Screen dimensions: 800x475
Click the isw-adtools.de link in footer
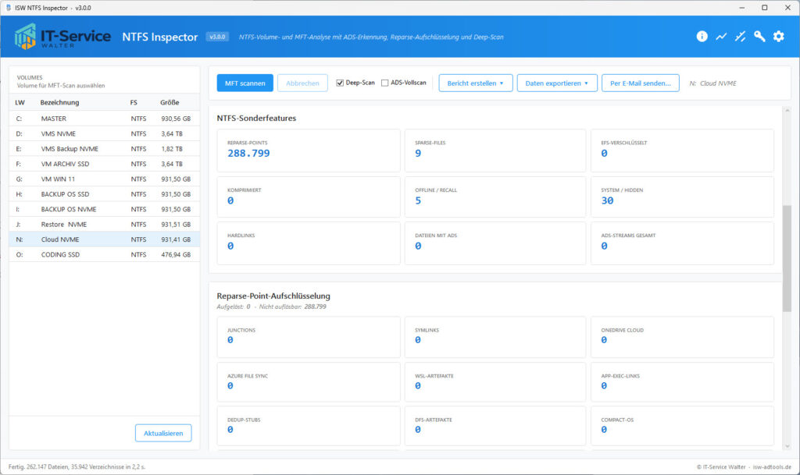pyautogui.click(x=772, y=467)
